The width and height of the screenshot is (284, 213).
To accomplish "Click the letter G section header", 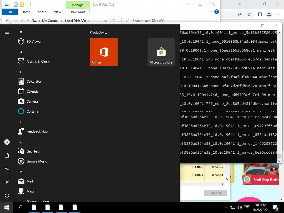I will (21, 142).
